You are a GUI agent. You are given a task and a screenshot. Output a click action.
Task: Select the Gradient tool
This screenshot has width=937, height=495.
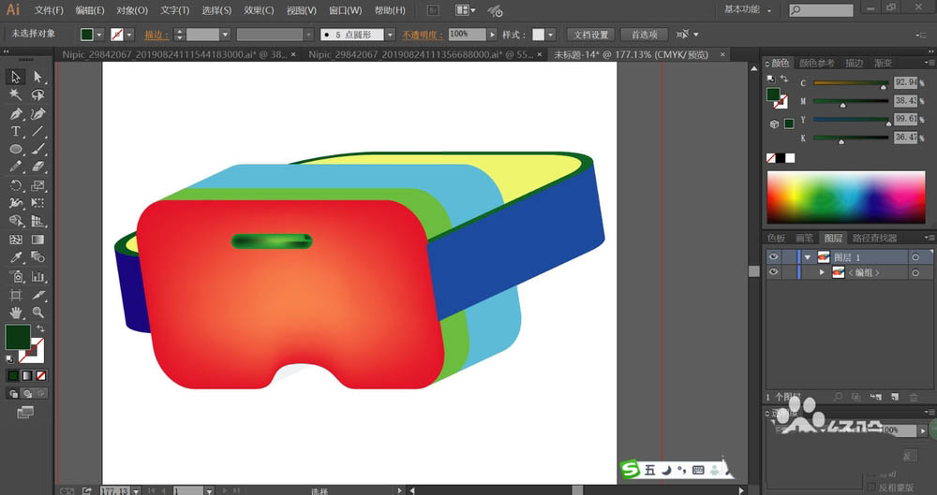pyautogui.click(x=38, y=240)
